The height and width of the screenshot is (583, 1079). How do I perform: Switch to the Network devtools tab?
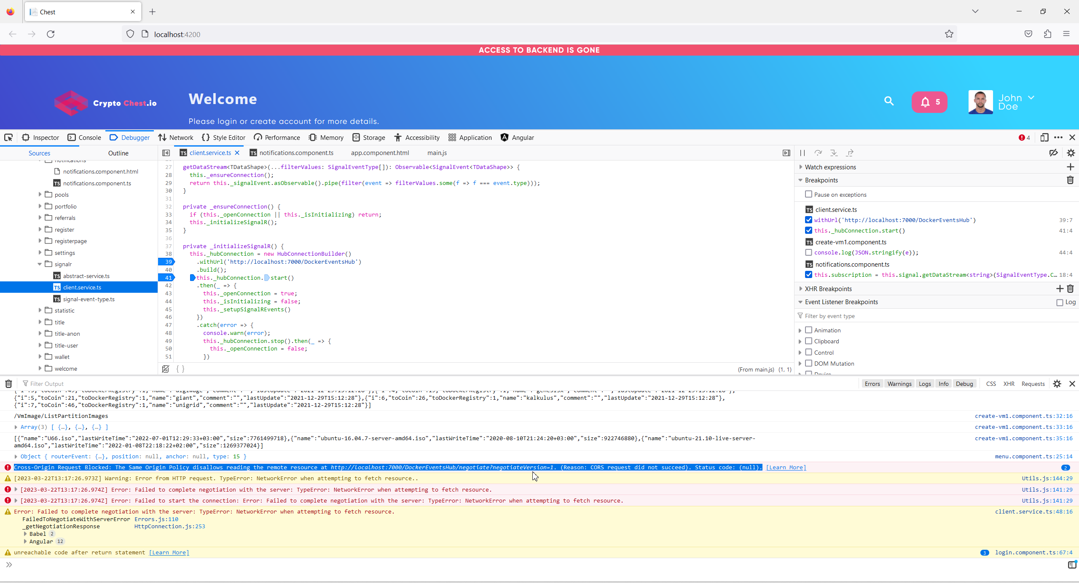coord(176,137)
